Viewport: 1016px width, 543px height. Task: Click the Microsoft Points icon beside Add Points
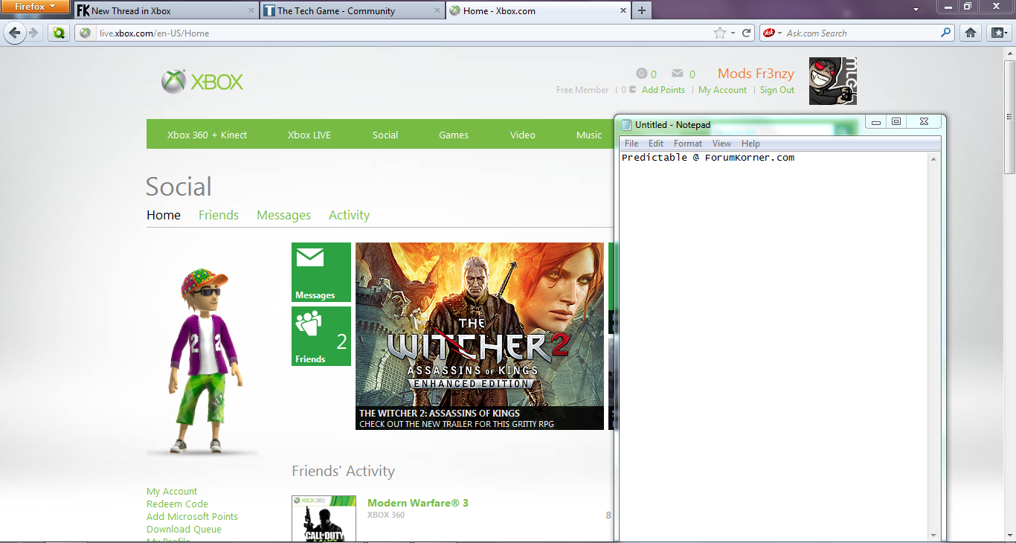point(632,90)
